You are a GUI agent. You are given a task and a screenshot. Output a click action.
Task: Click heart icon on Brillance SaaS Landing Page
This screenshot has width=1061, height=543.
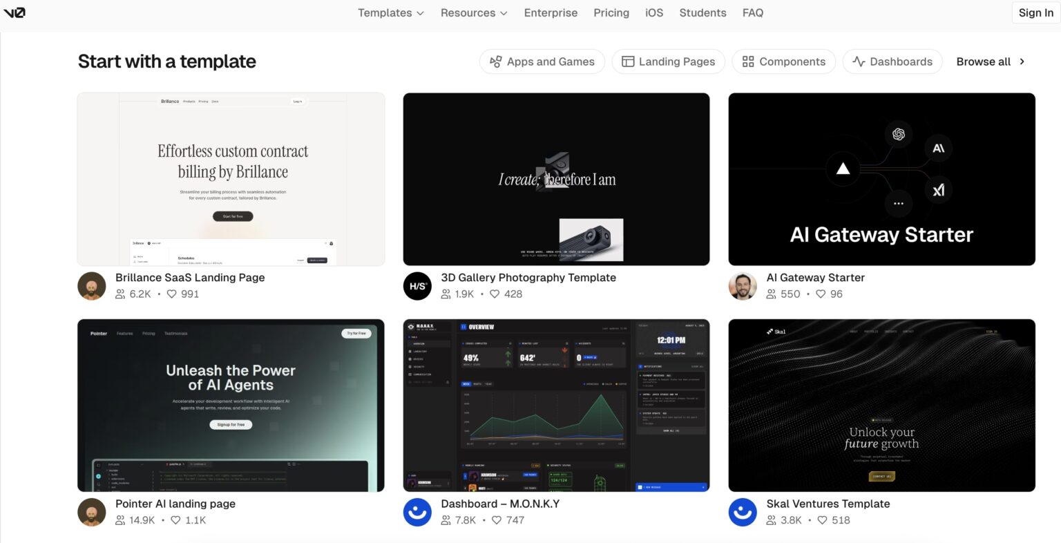coord(172,294)
